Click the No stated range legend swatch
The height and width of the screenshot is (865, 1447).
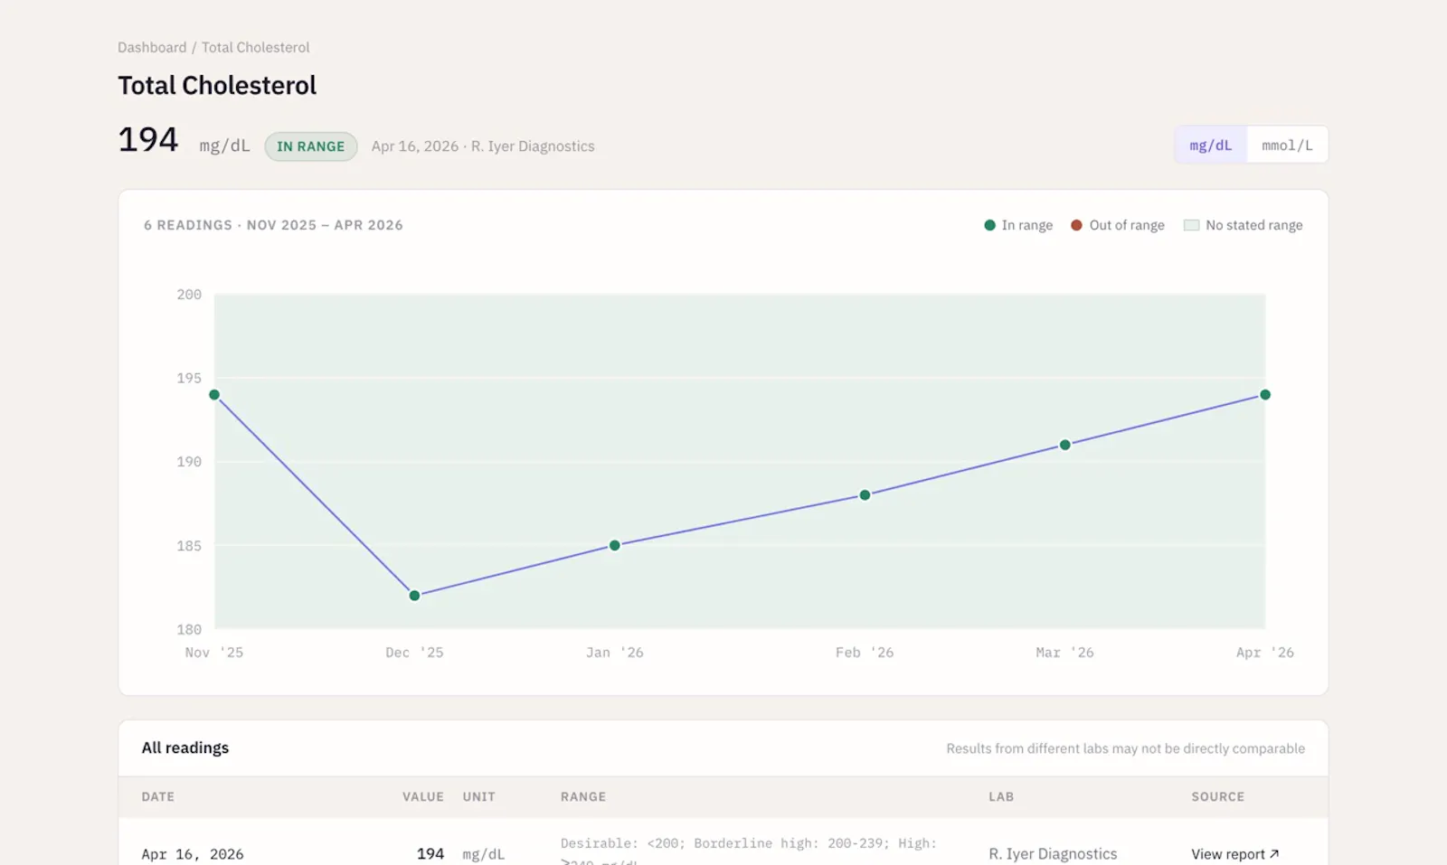tap(1191, 225)
